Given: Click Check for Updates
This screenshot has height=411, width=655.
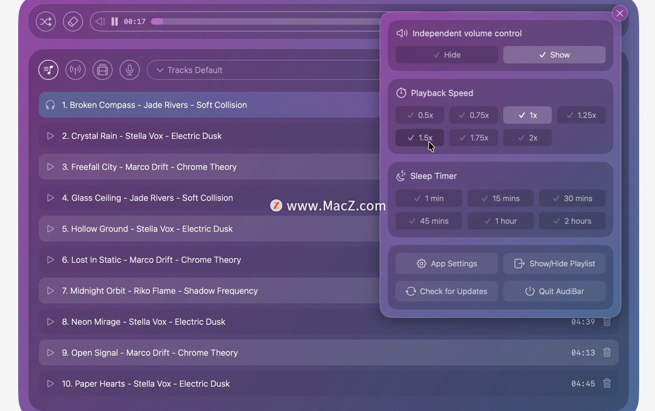Looking at the screenshot, I should [446, 291].
